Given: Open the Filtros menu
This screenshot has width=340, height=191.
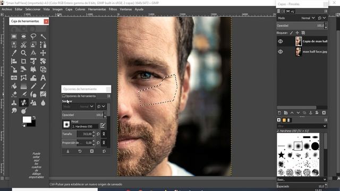Looking at the screenshot, I should click(x=113, y=10).
